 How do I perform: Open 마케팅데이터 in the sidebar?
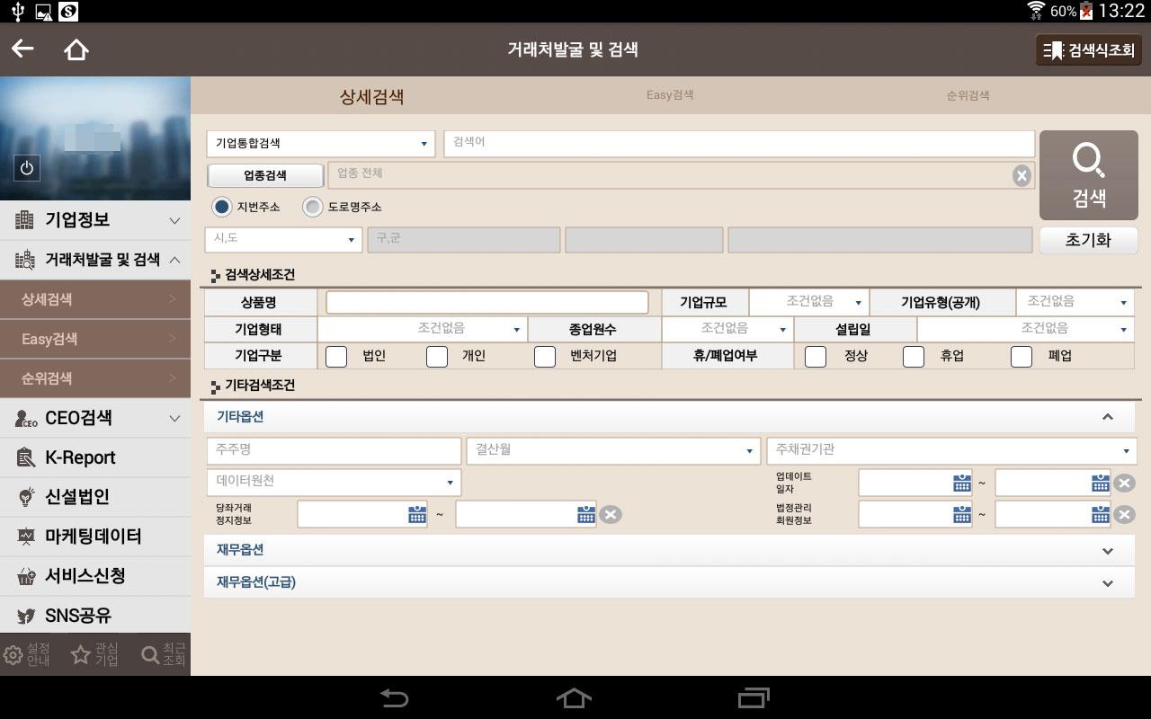pos(95,537)
